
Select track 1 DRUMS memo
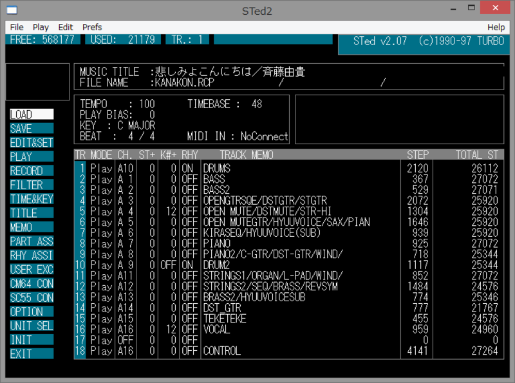[217, 169]
